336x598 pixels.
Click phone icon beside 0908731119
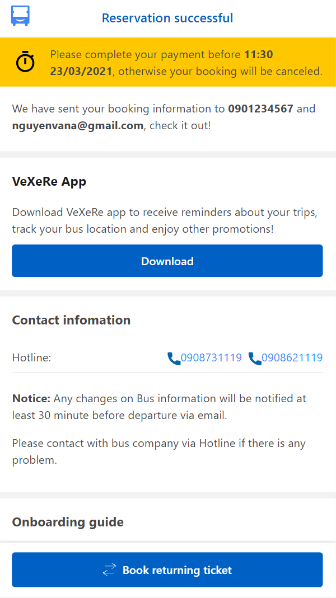[x=174, y=359]
